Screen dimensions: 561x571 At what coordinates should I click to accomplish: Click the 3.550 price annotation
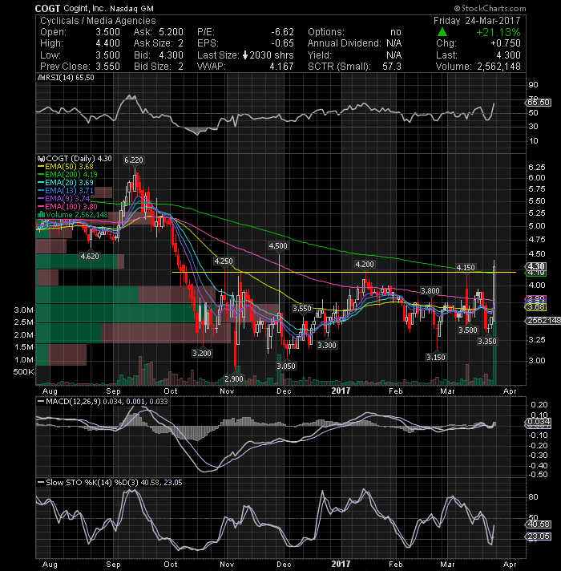[302, 309]
